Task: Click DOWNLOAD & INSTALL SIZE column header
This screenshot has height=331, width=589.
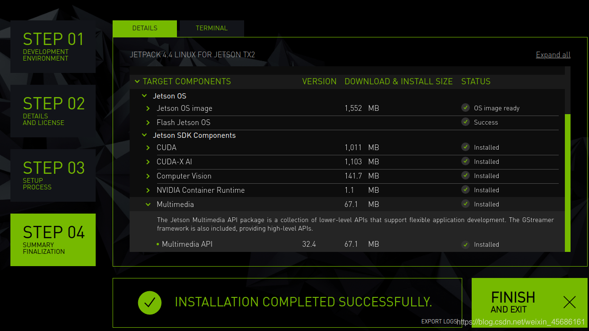Action: click(x=398, y=81)
